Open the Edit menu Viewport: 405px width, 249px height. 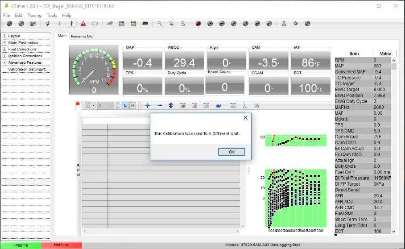point(18,15)
